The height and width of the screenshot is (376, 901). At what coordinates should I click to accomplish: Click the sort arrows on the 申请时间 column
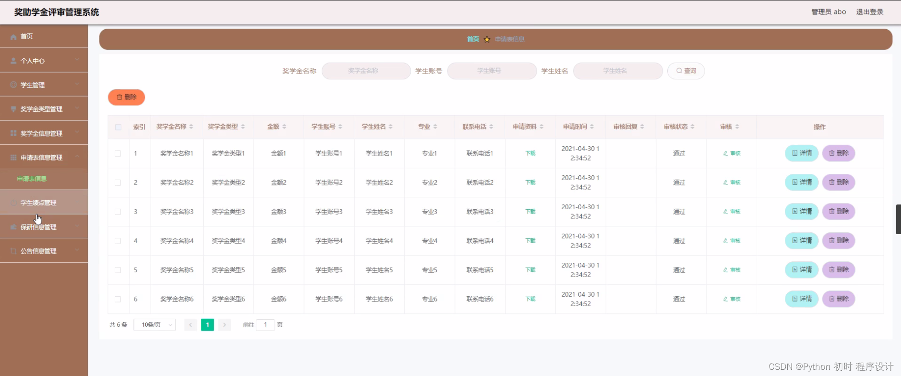point(592,127)
